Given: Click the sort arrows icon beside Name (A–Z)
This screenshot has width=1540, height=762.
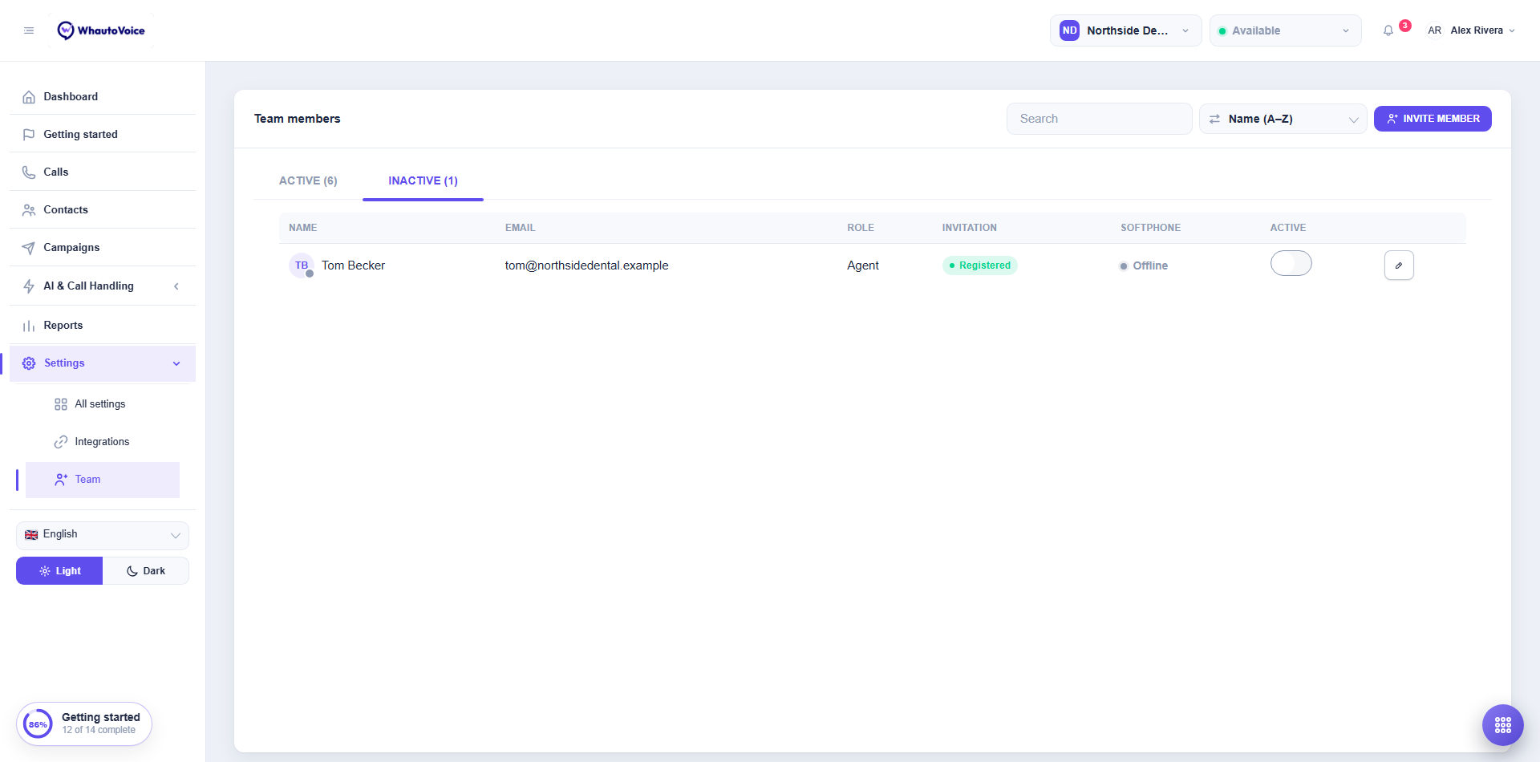Looking at the screenshot, I should [1214, 119].
